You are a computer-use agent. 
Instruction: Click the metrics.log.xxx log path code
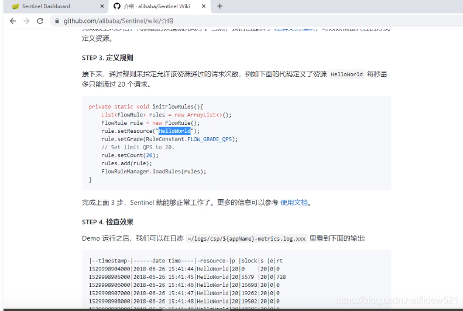click(x=246, y=238)
